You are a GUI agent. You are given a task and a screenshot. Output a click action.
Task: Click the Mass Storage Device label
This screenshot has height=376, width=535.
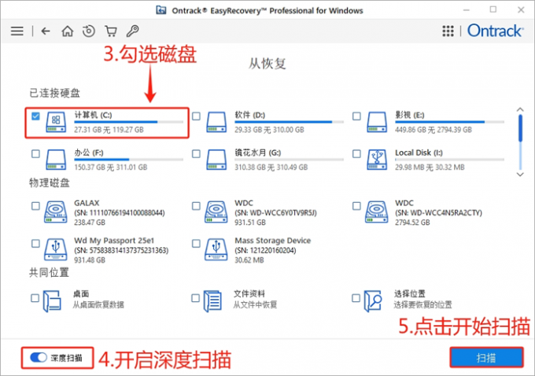pos(273,241)
